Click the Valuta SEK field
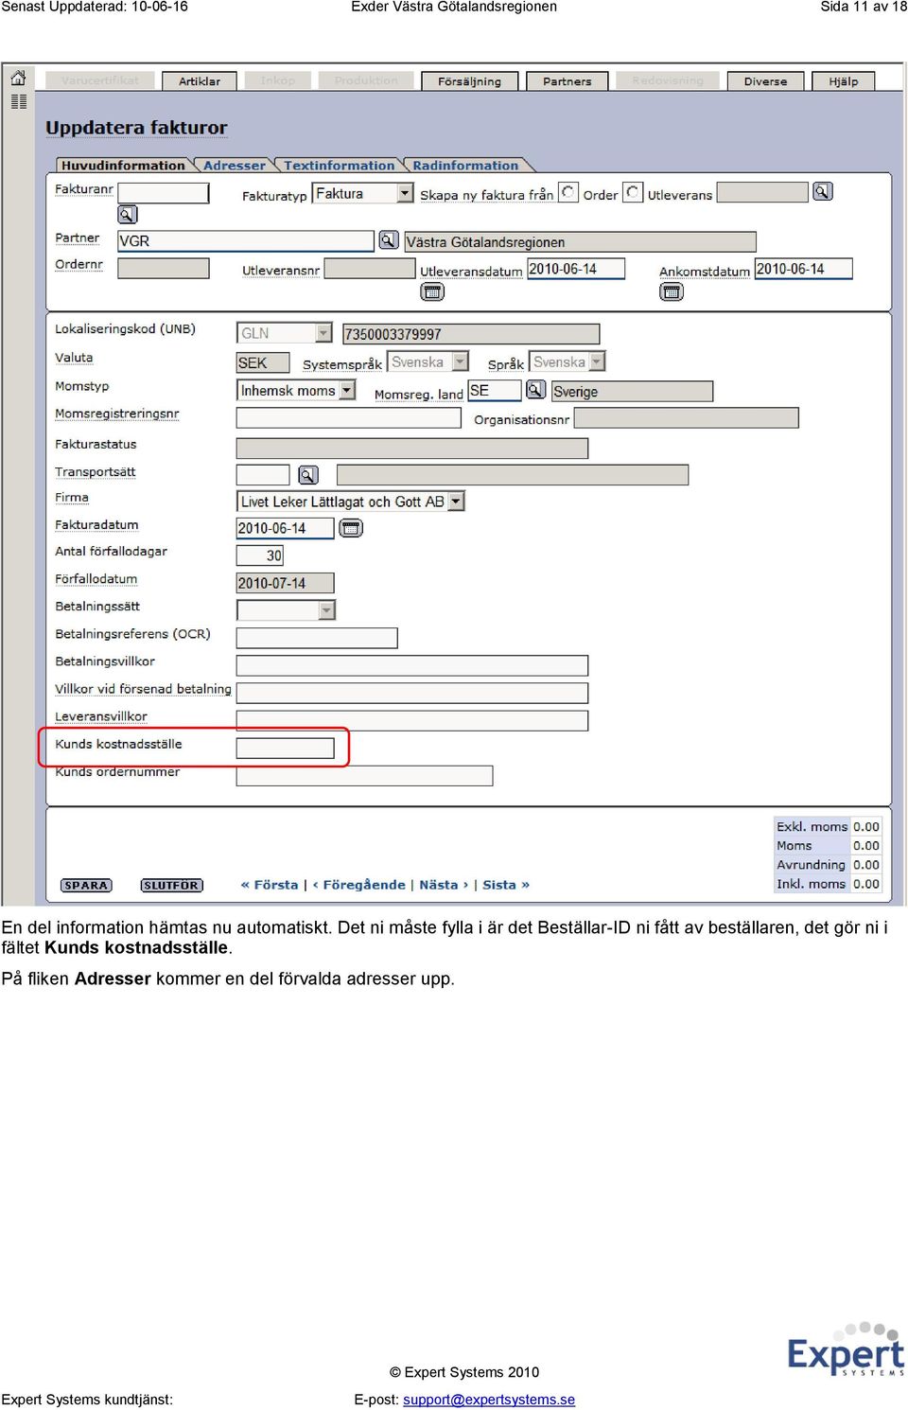Screen dimensions: 908x1410 [x=263, y=362]
